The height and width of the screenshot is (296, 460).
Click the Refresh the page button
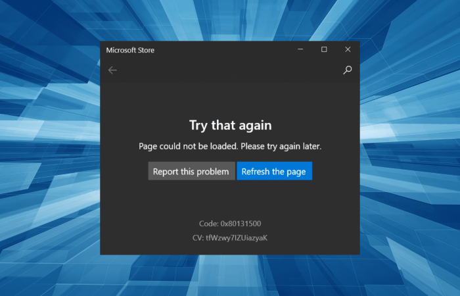click(274, 171)
